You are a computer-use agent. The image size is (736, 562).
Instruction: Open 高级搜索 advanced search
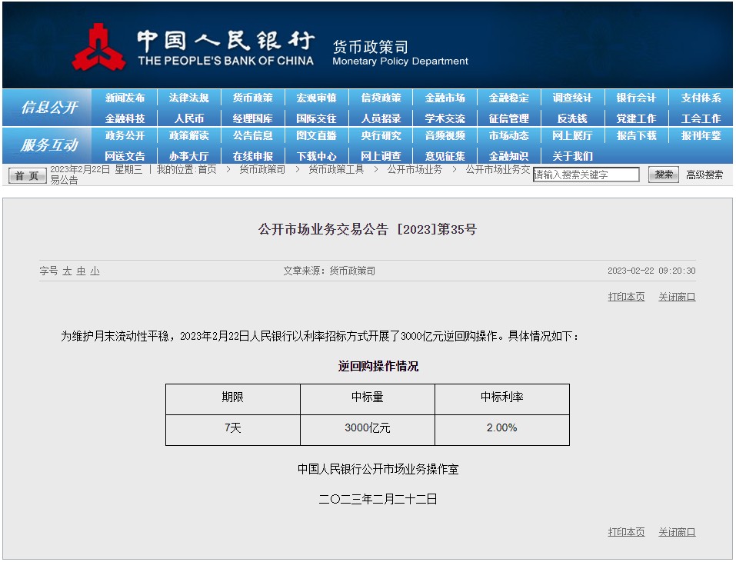pos(704,175)
